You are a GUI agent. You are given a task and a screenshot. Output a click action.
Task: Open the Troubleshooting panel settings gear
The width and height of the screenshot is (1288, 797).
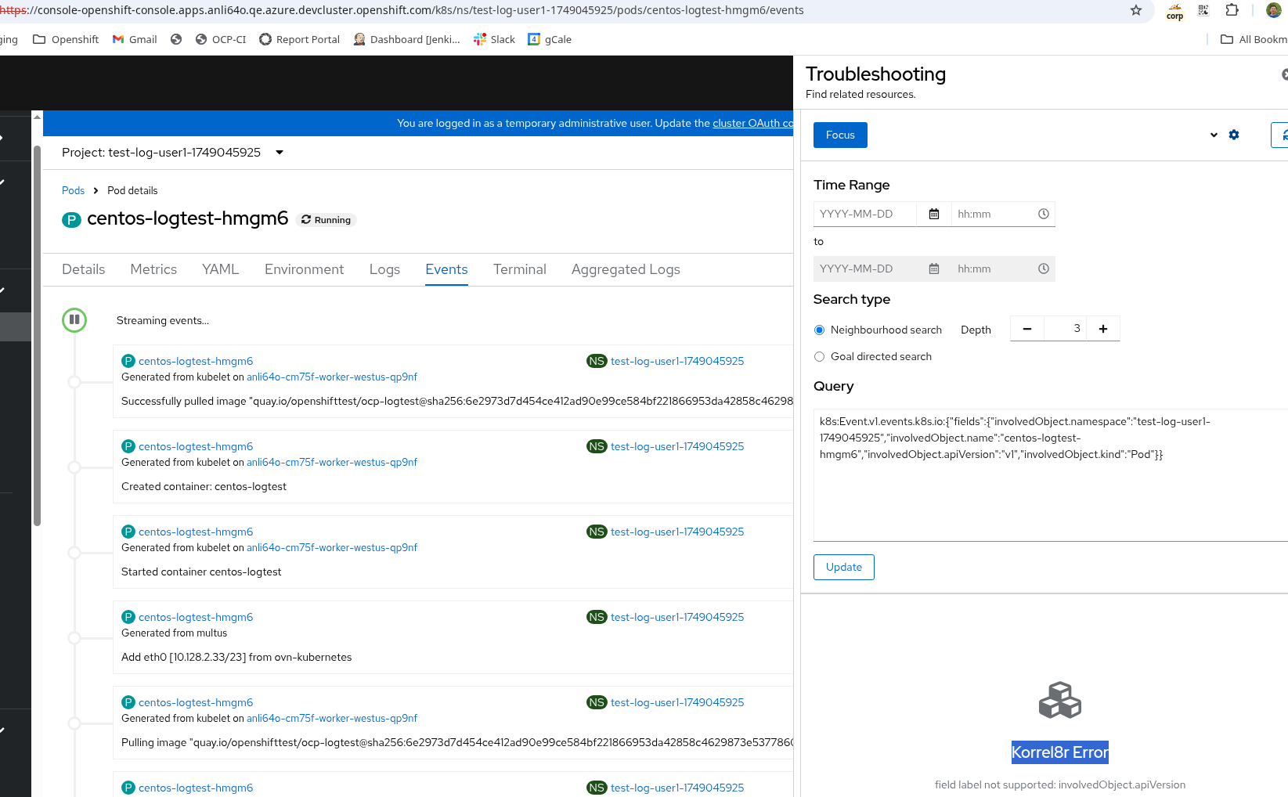click(1234, 135)
